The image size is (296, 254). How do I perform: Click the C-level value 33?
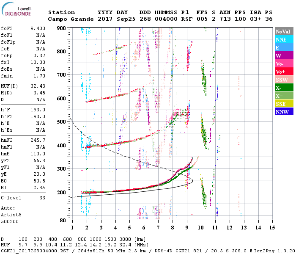[x=42, y=198]
